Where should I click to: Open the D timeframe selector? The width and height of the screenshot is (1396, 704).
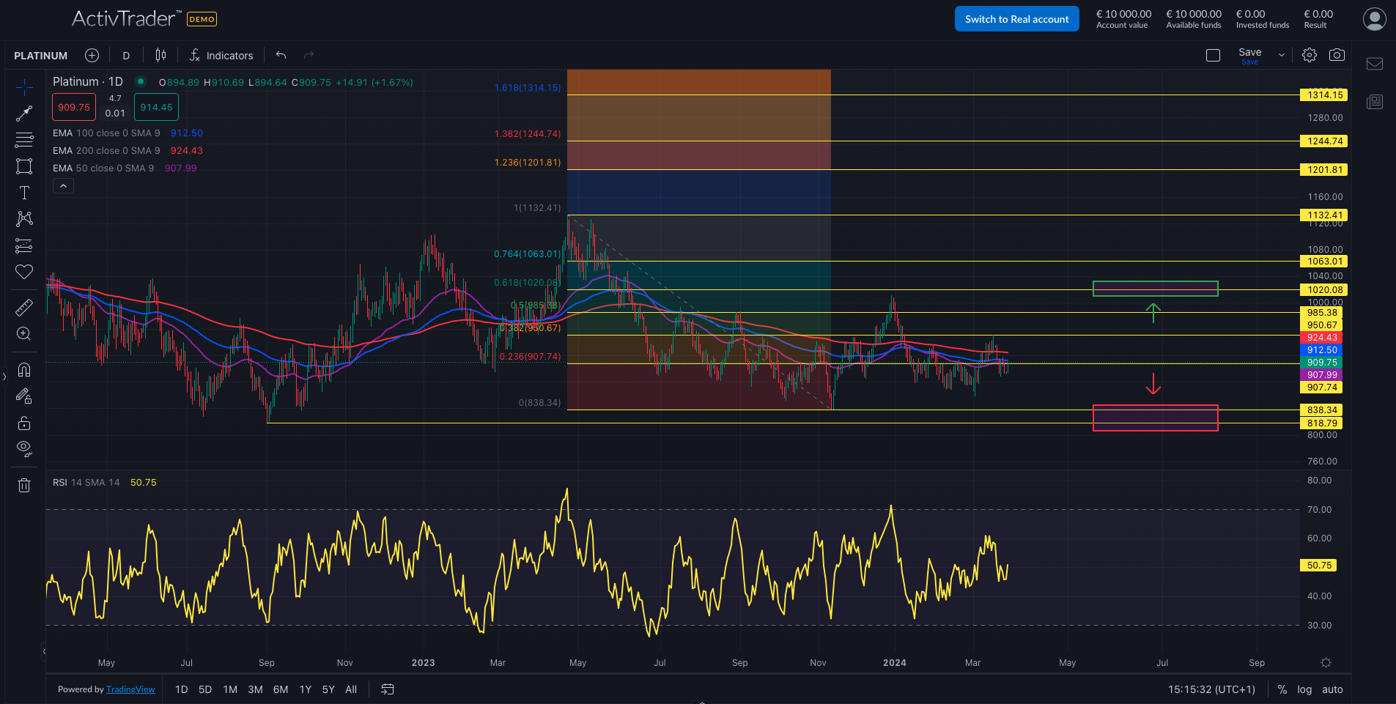click(125, 55)
